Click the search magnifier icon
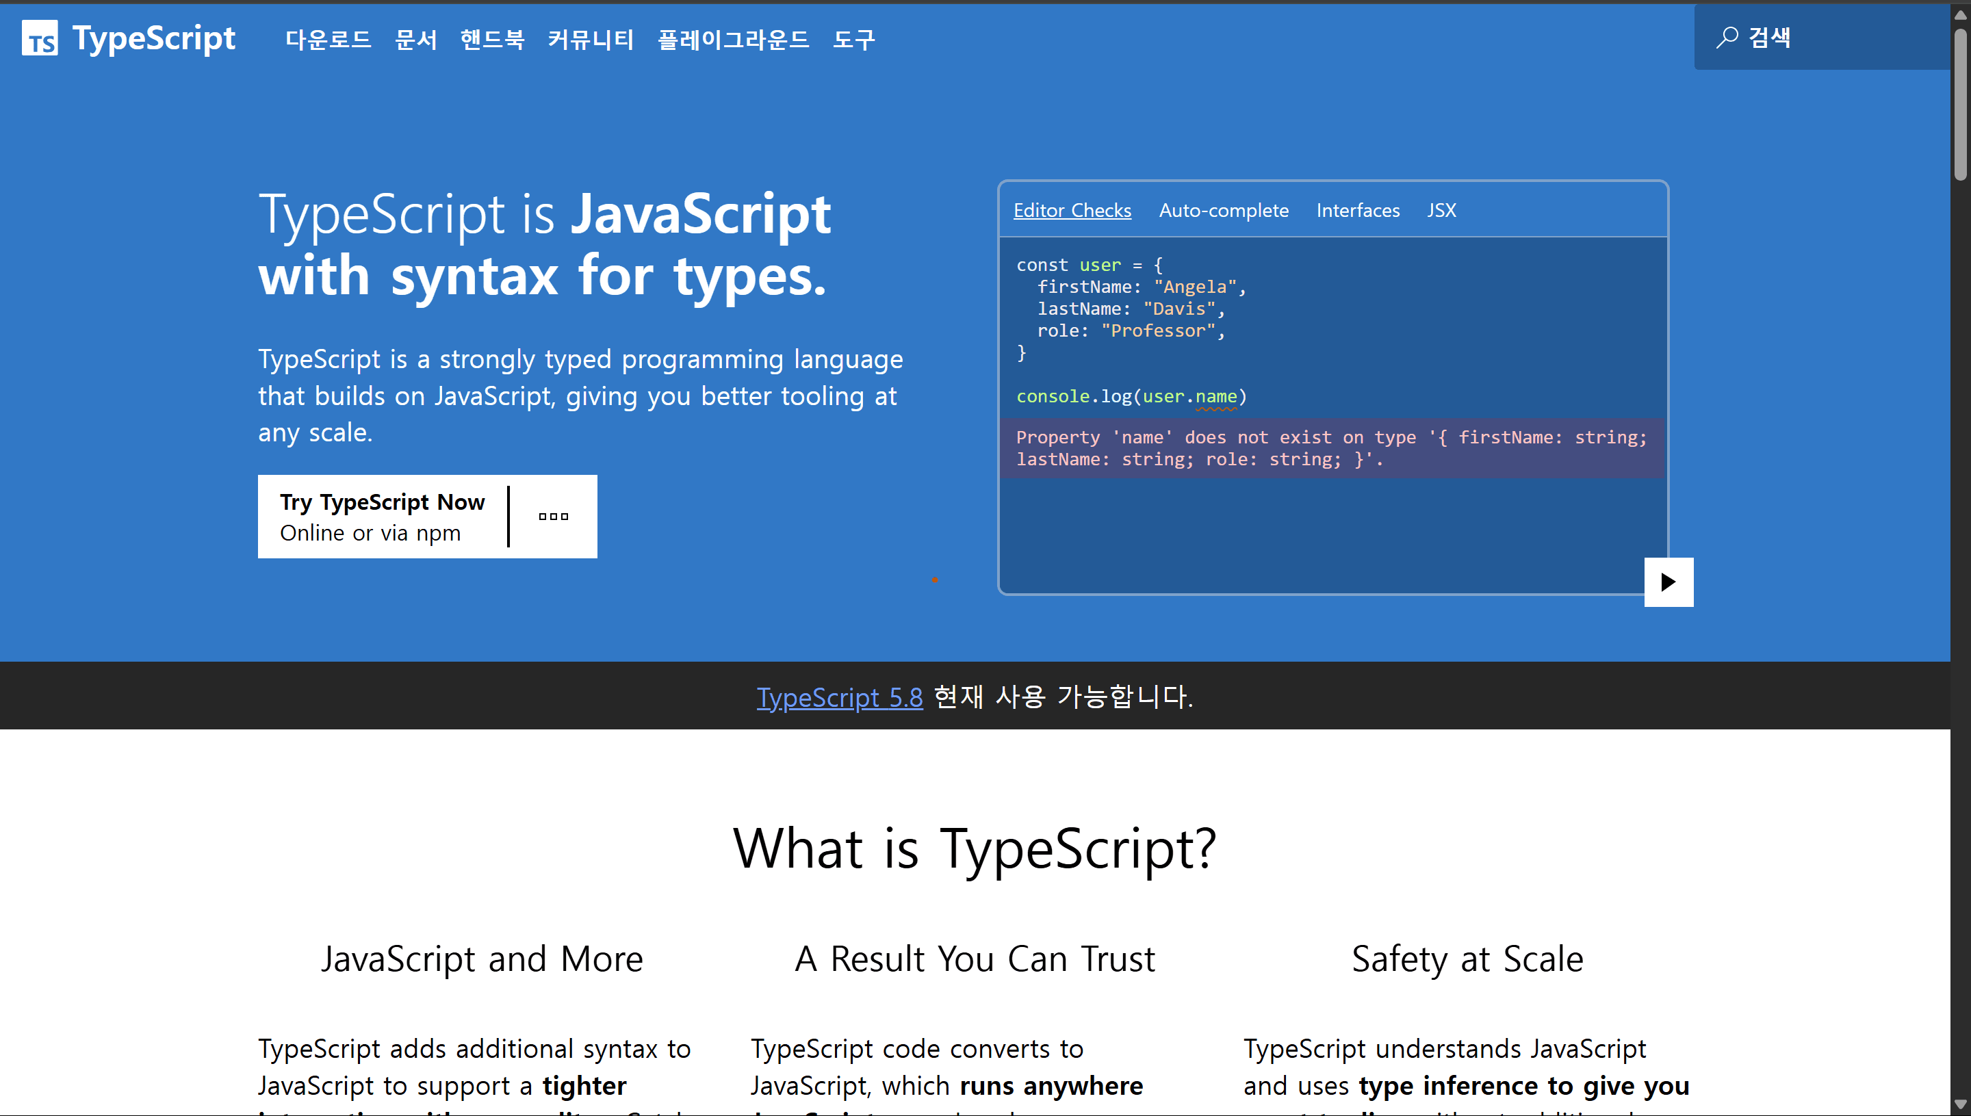Image resolution: width=1971 pixels, height=1116 pixels. (x=1727, y=37)
